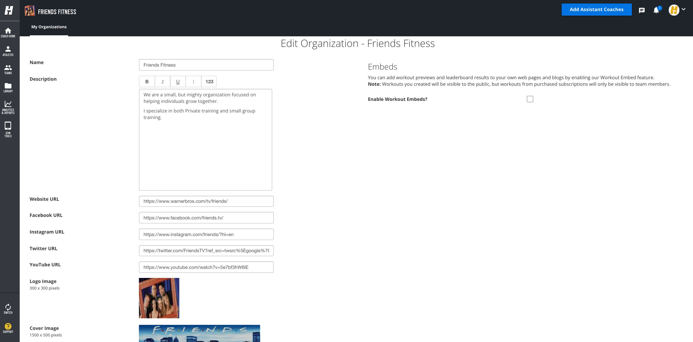Click the FRIENDS FITNESS header title
Viewport: 693px width, 342px height.
57,12
